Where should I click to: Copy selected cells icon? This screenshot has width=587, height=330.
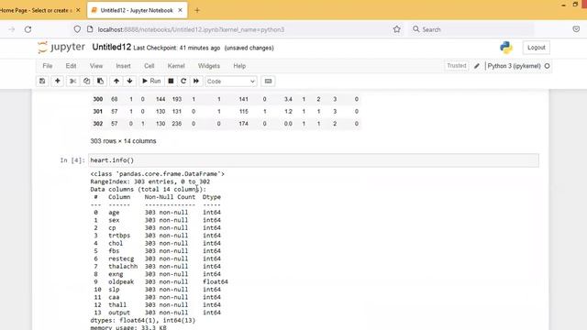(x=86, y=82)
